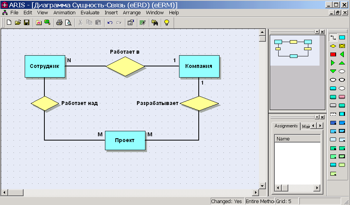
Task: Close the overview navigation panel
Action: (x=322, y=32)
